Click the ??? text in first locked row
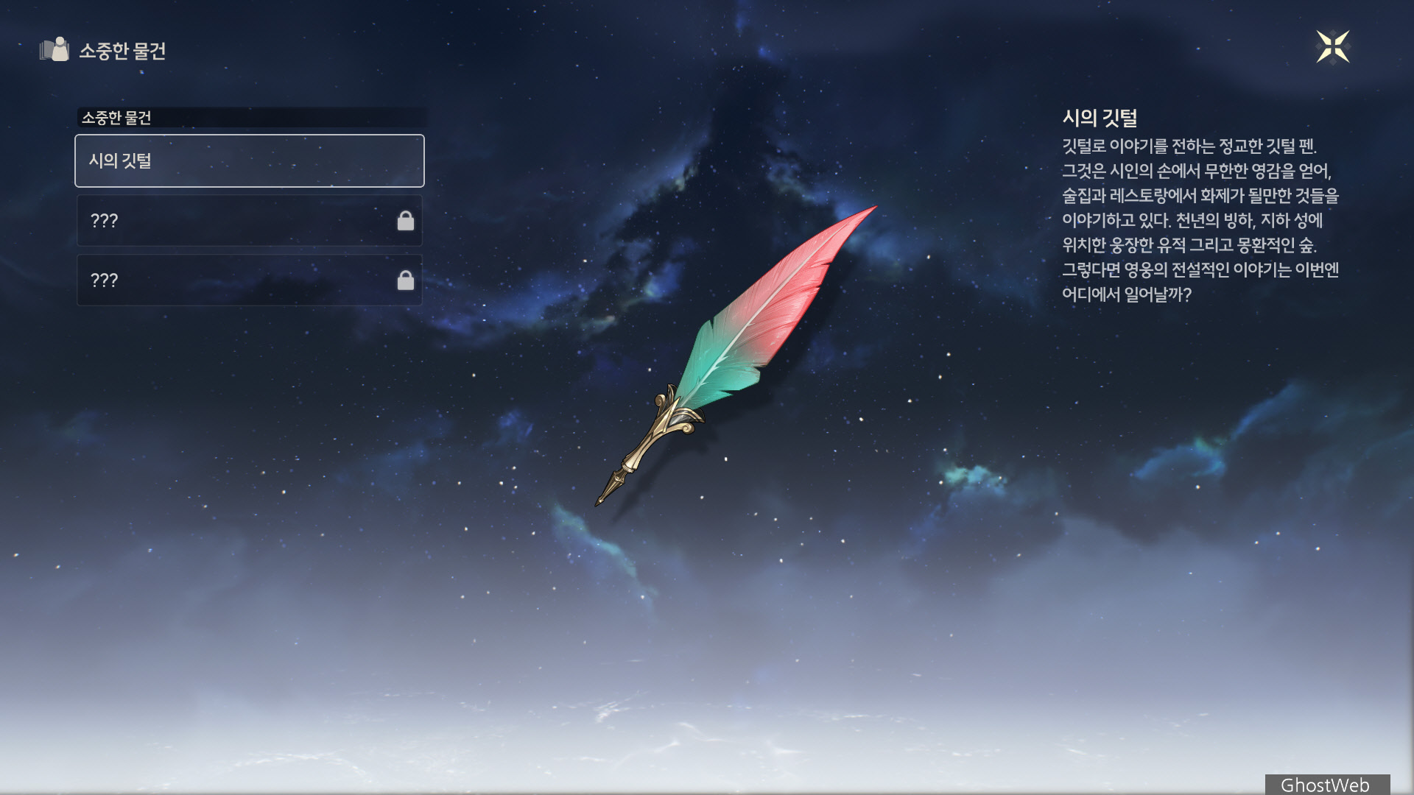The height and width of the screenshot is (795, 1414). tap(104, 221)
